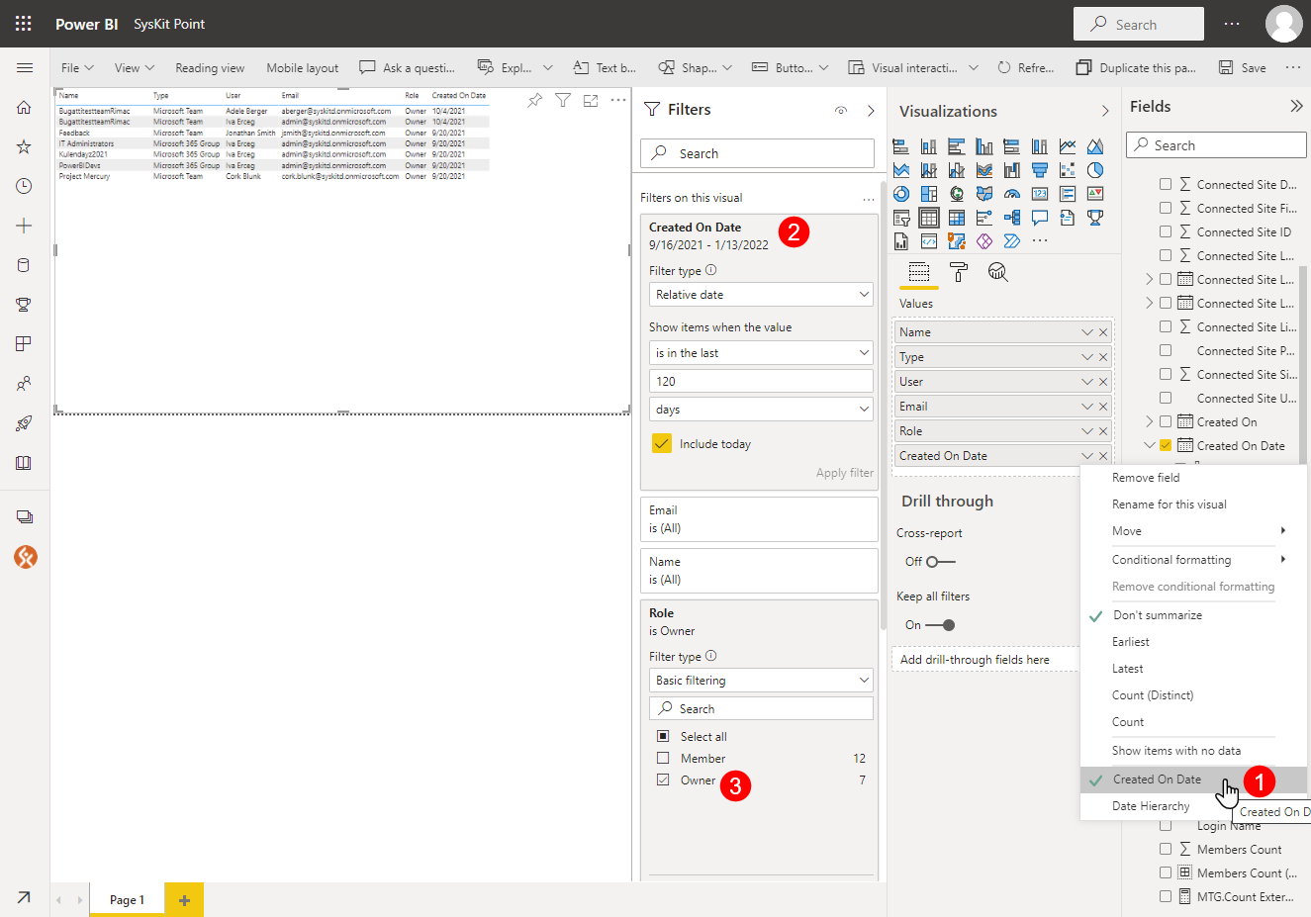This screenshot has height=917, width=1311.
Task: Open the Format paint roller tab
Action: 959,272
